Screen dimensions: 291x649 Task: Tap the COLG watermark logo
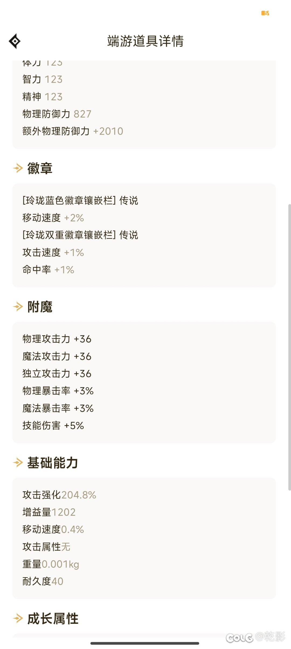[239, 637]
